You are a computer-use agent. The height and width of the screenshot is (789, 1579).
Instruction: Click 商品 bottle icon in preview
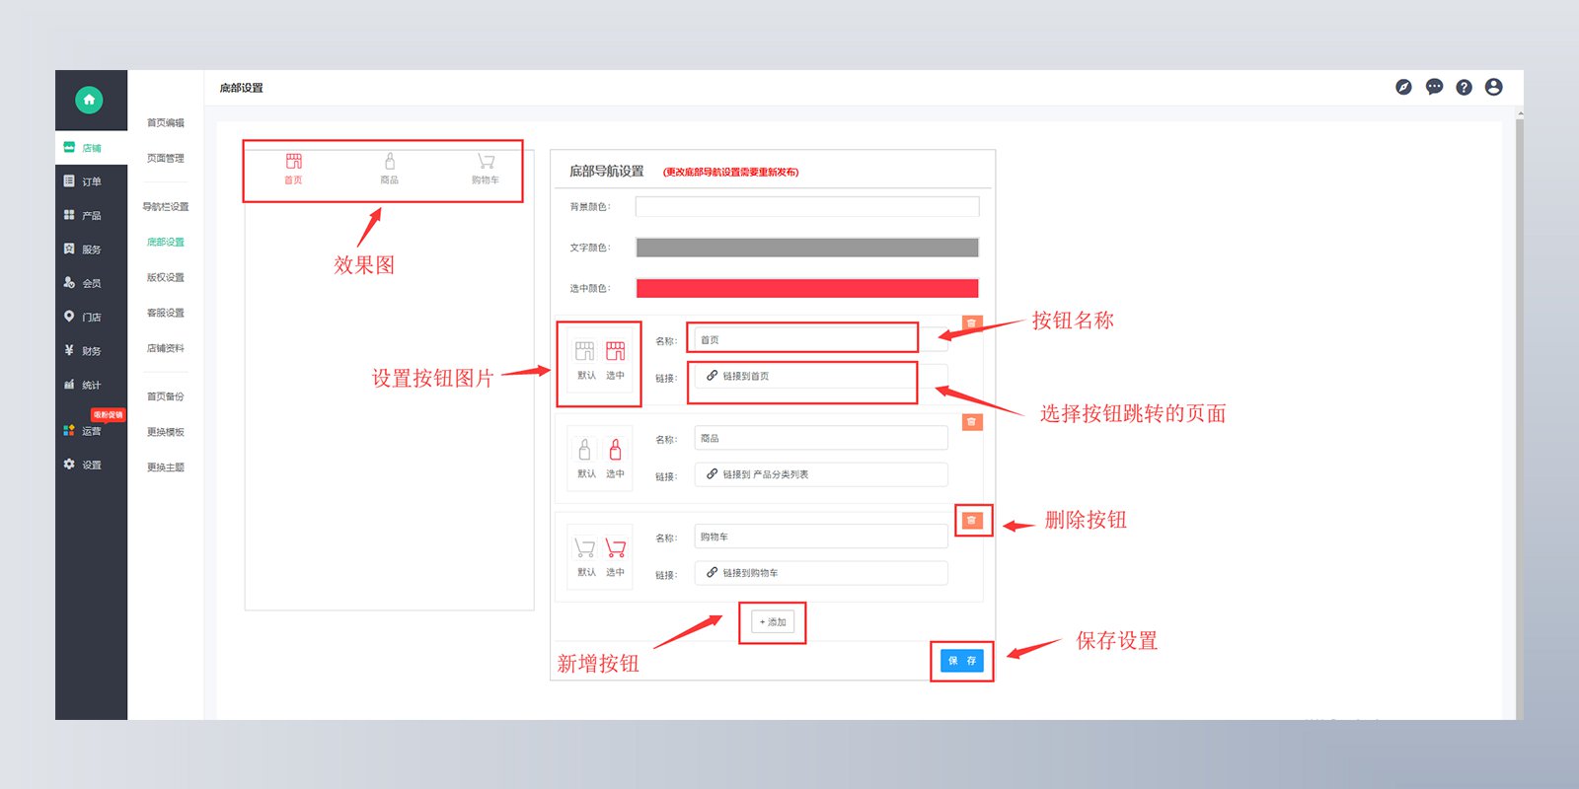click(x=390, y=161)
